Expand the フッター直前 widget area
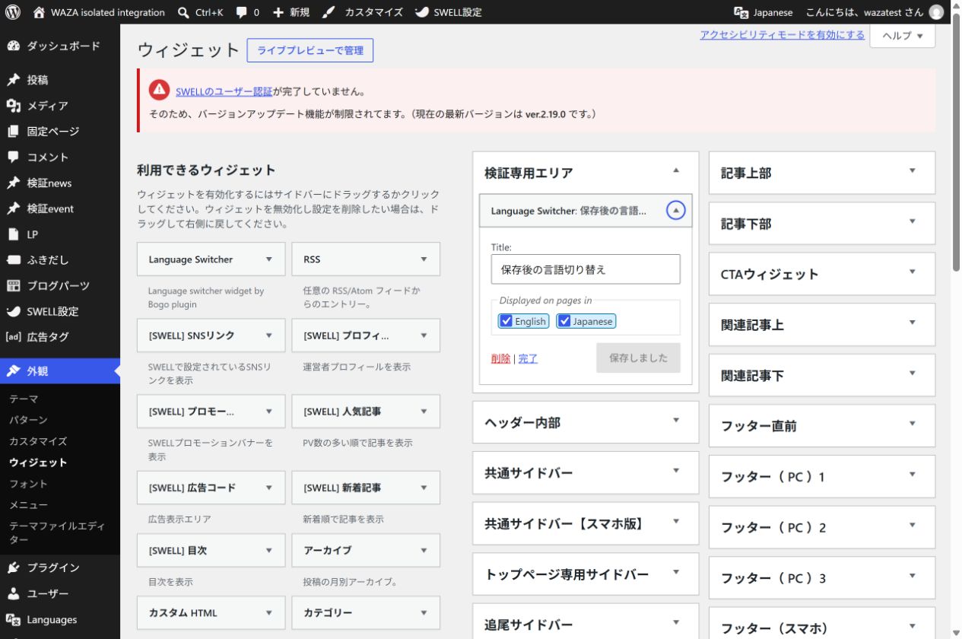The width and height of the screenshot is (962, 639). click(913, 424)
